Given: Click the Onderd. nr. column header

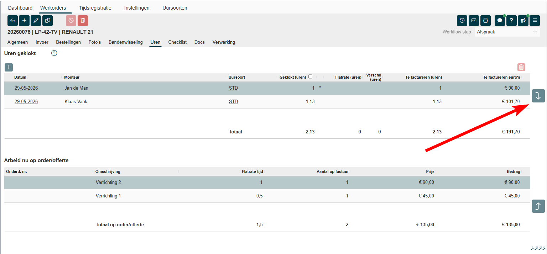Looking at the screenshot, I should click(16, 171).
